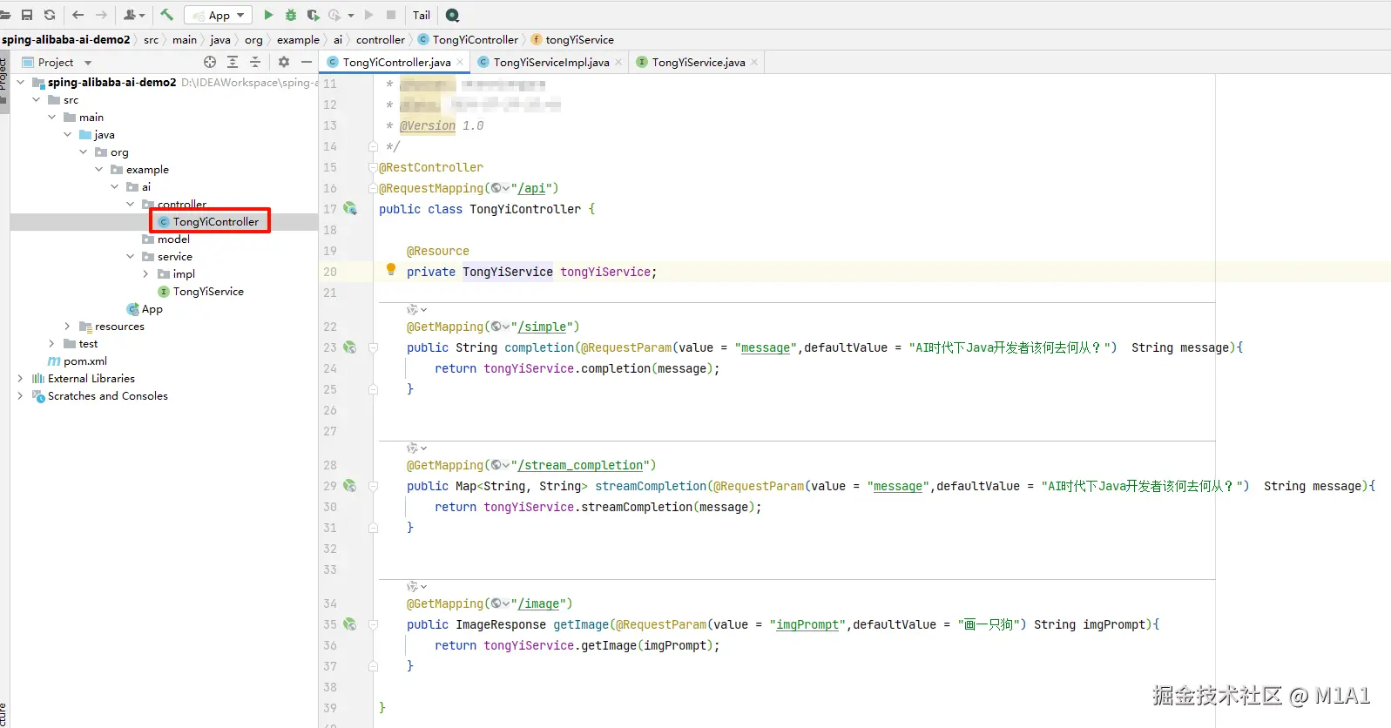
Task: Click the Build project hammer icon
Action: pos(167,15)
